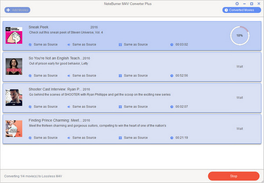Click the subtitle icon in Sneak Peek row
This screenshot has height=183, width=264.
click(x=120, y=45)
